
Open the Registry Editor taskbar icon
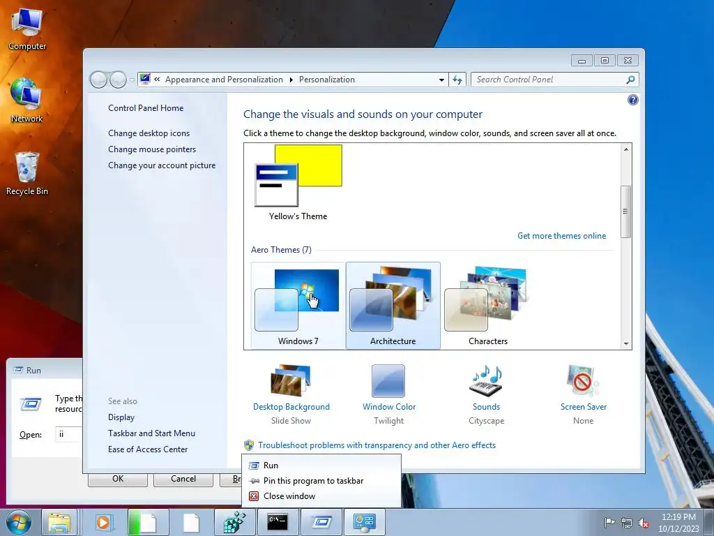click(x=234, y=522)
